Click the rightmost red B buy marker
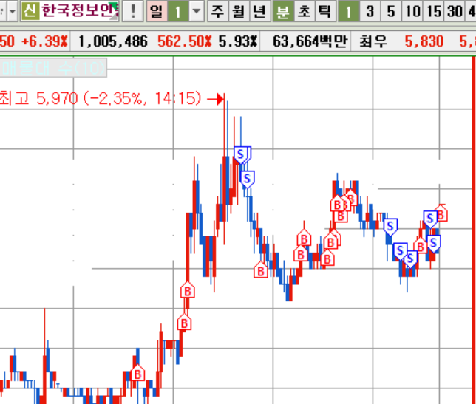 pyautogui.click(x=441, y=214)
